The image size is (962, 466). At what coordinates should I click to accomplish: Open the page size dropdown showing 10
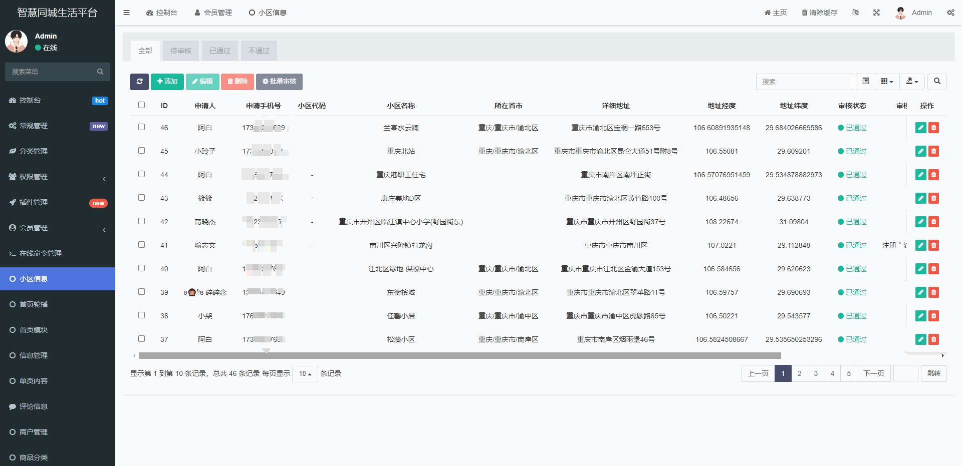(305, 374)
